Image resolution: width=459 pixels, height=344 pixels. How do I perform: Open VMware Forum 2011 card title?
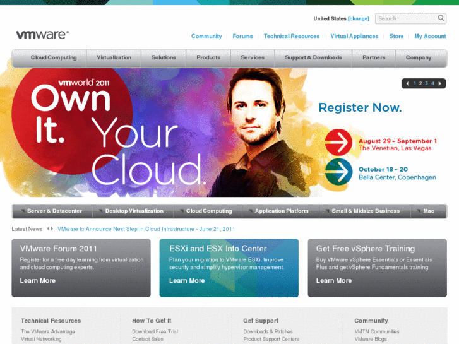coord(58,249)
